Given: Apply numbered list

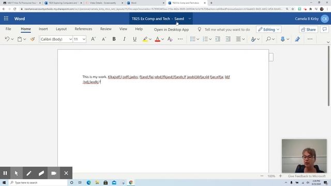Looking at the screenshot, I should coord(205,39).
